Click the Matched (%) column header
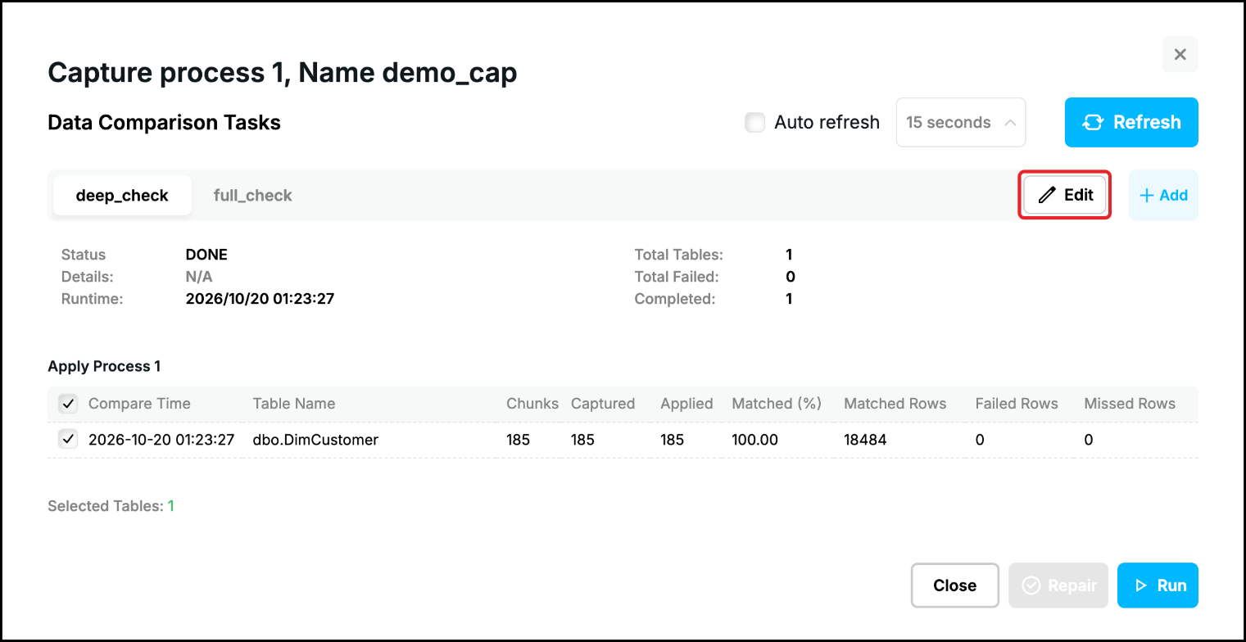This screenshot has height=642, width=1246. (777, 404)
